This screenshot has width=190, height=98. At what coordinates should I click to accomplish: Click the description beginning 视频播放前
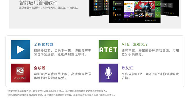point(63,52)
